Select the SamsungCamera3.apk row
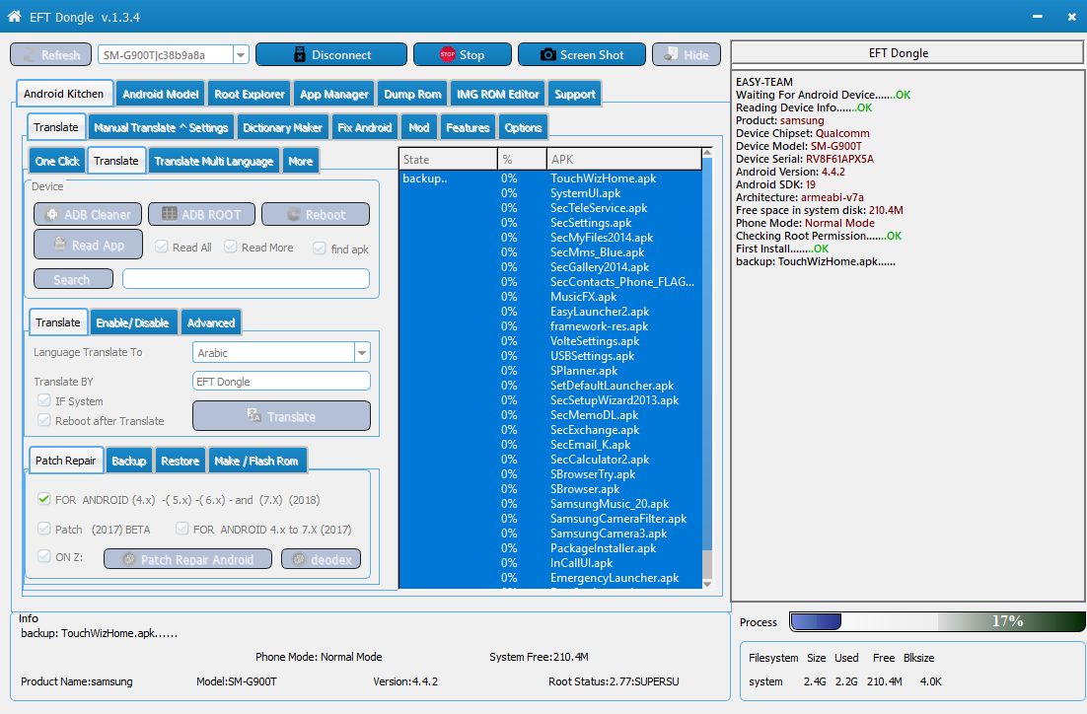Screen dimensions: 1087x714 point(550,534)
